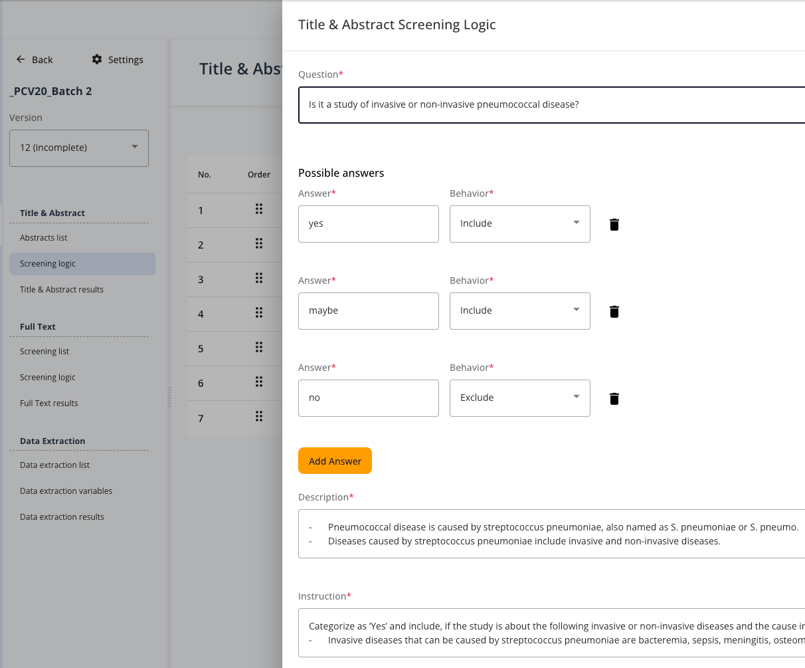Open Behavior dropdown for 'no' answer
The image size is (805, 668).
pyautogui.click(x=519, y=398)
